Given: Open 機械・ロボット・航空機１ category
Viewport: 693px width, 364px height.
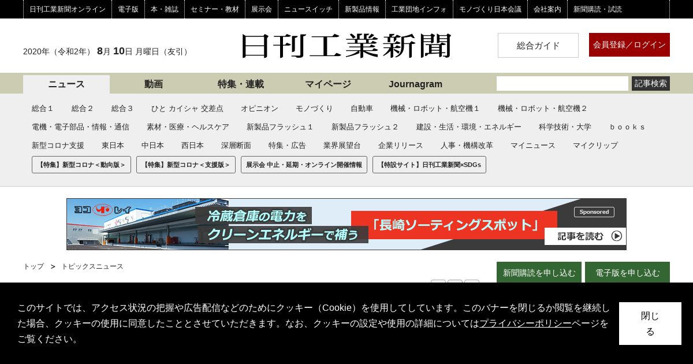Looking at the screenshot, I should pyautogui.click(x=435, y=109).
